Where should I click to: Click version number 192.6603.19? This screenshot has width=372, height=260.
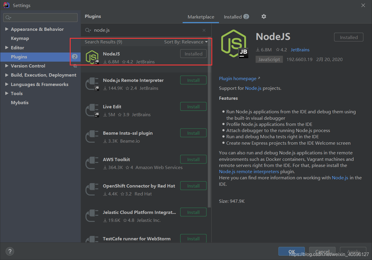[x=299, y=59]
